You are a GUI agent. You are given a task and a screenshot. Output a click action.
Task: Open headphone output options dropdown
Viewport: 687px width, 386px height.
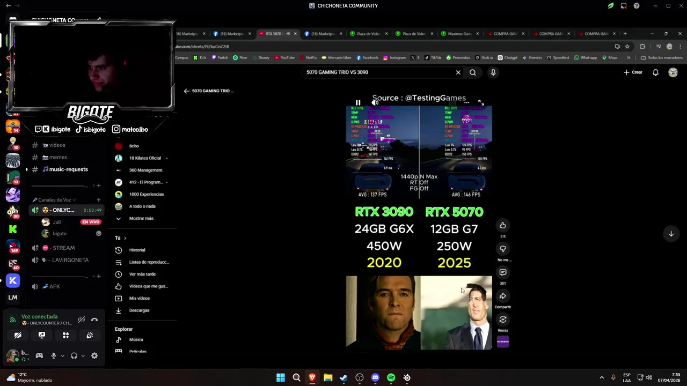pyautogui.click(x=83, y=355)
